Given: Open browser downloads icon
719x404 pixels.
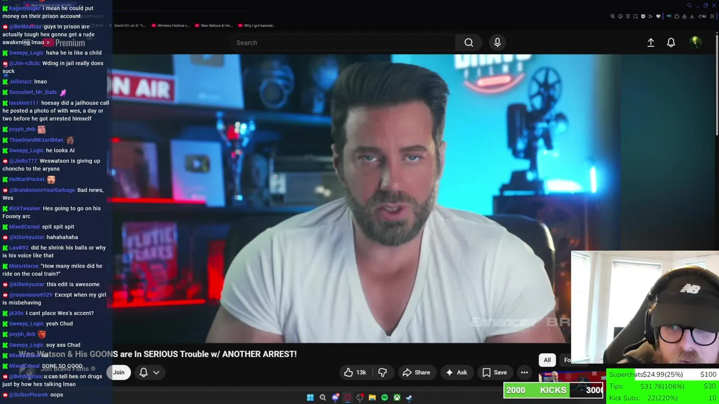Looking at the screenshot, I should tap(692, 16).
